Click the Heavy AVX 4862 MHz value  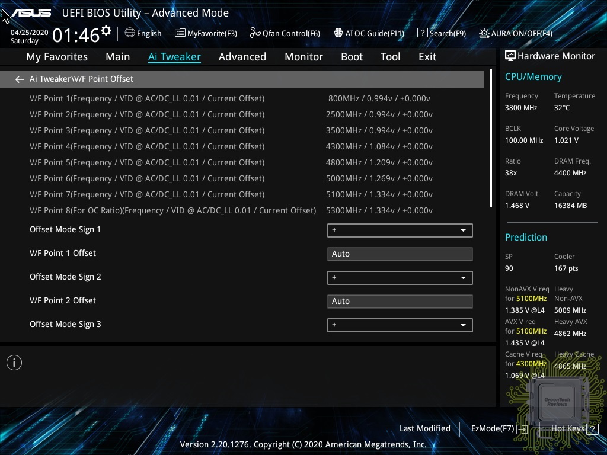(570, 334)
